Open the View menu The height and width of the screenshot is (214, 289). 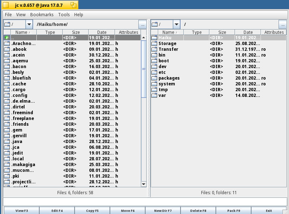click(21, 14)
